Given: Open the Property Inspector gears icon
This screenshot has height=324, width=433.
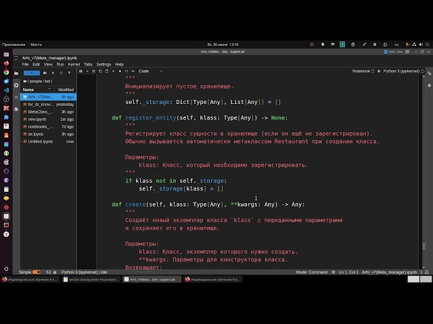Looking at the screenshot, I should [x=429, y=74].
